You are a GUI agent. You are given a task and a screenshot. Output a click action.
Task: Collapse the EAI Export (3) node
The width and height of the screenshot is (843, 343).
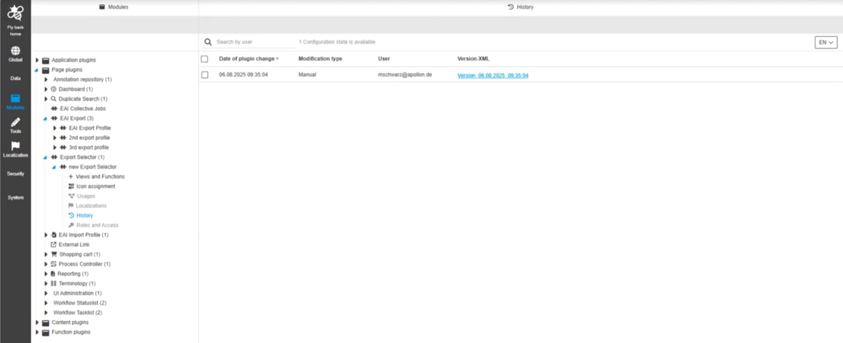point(46,119)
